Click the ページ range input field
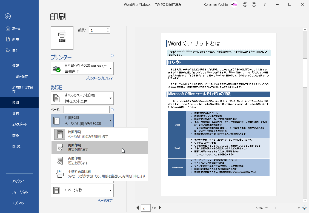 tap(86, 110)
